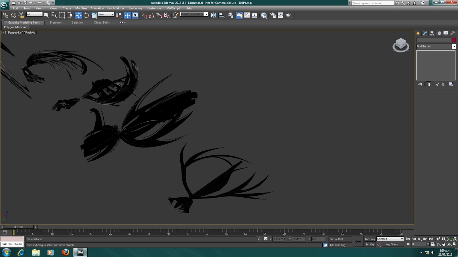Screen dimensions: 458x257
Task: Open the Select by Name dialog
Action: (54, 15)
